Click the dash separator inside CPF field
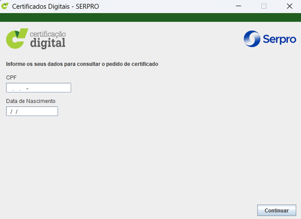301x219 pixels. (28, 88)
